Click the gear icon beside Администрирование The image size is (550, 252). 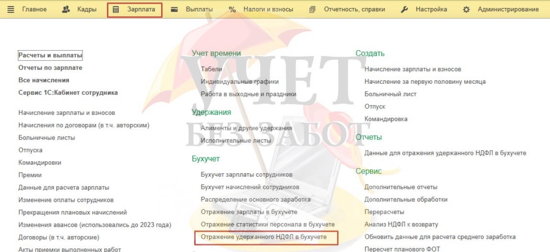[466, 10]
